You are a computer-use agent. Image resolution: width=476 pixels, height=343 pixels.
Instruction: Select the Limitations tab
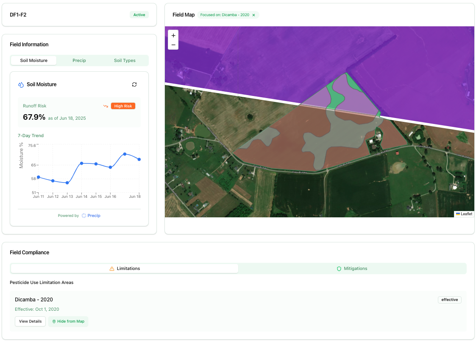[x=124, y=268]
